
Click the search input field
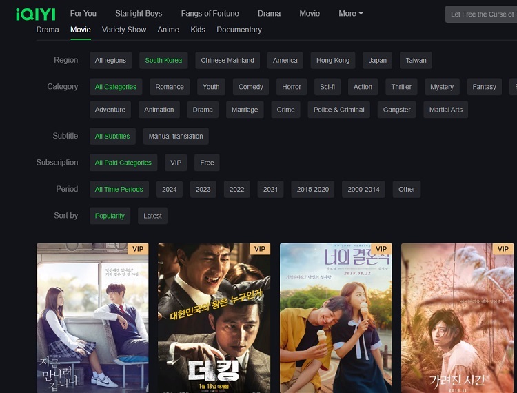[481, 14]
